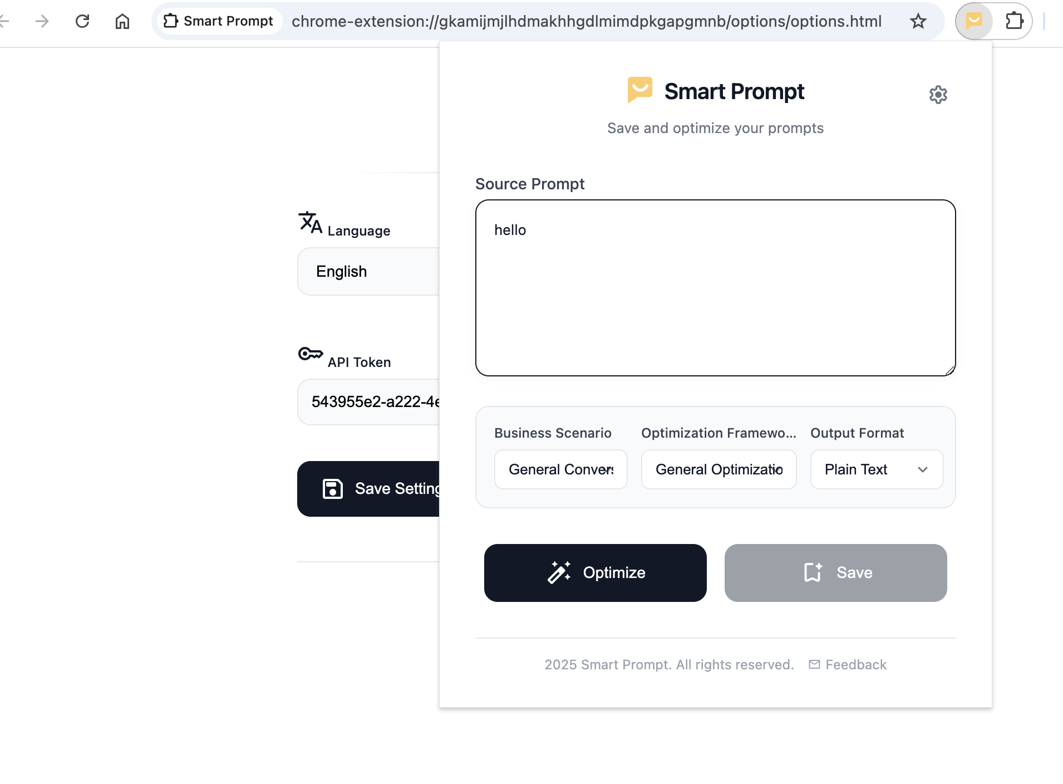Click the greyed Save prompt button
This screenshot has width=1063, height=784.
pyautogui.click(x=835, y=573)
